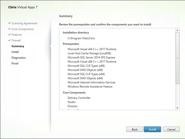This screenshot has width=185, height=139.
Task: Click the Review the prerequisites instruction text
Action: click(x=105, y=24)
